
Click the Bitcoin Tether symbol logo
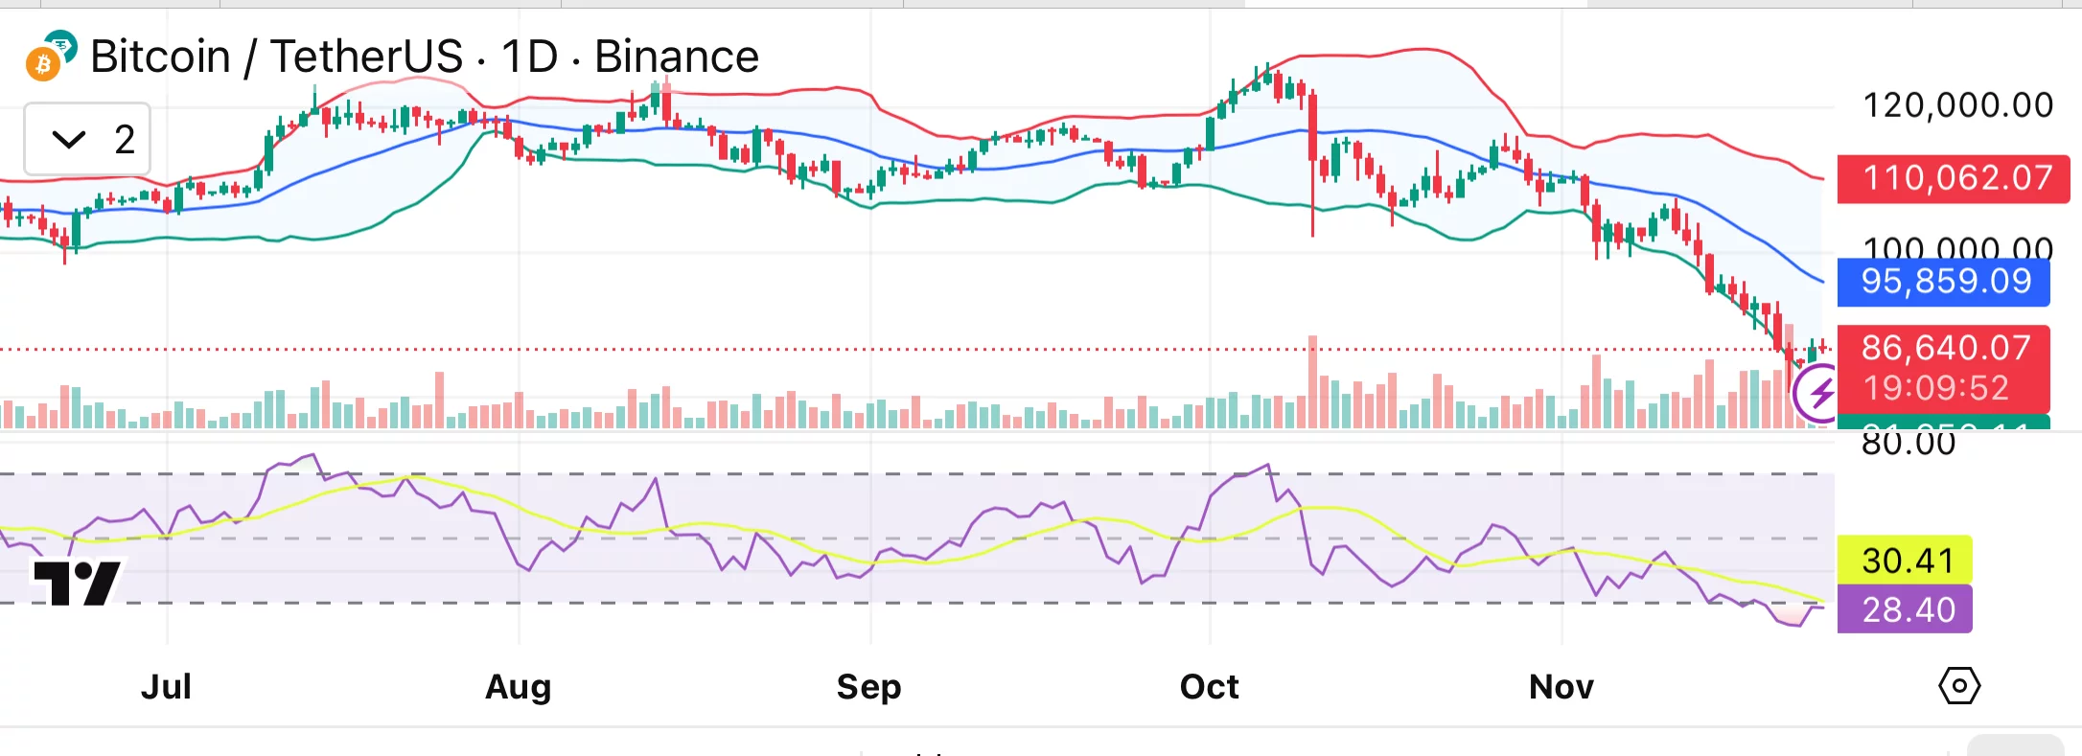pyautogui.click(x=50, y=55)
